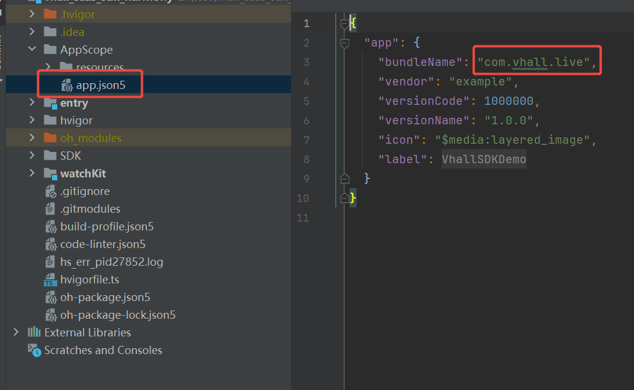Select code-linter.json5 in project tree
This screenshot has height=390, width=634.
pos(103,244)
